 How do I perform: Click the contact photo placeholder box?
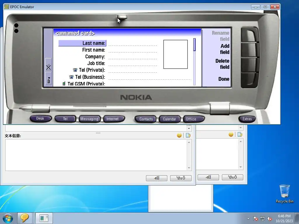pos(175,54)
